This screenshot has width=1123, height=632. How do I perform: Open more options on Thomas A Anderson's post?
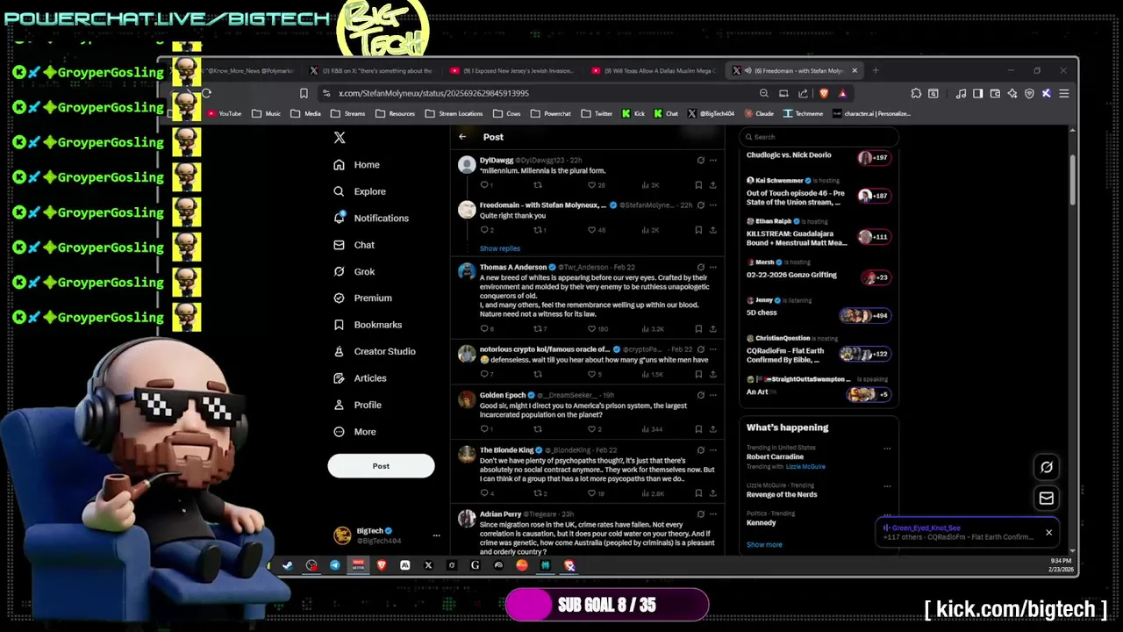pos(713,267)
